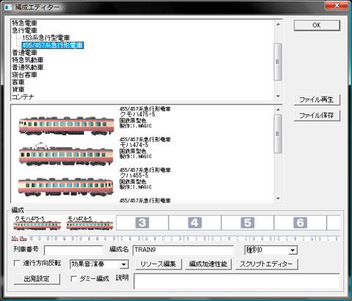Click リソース編集 button
The image size is (352, 301).
158,264
